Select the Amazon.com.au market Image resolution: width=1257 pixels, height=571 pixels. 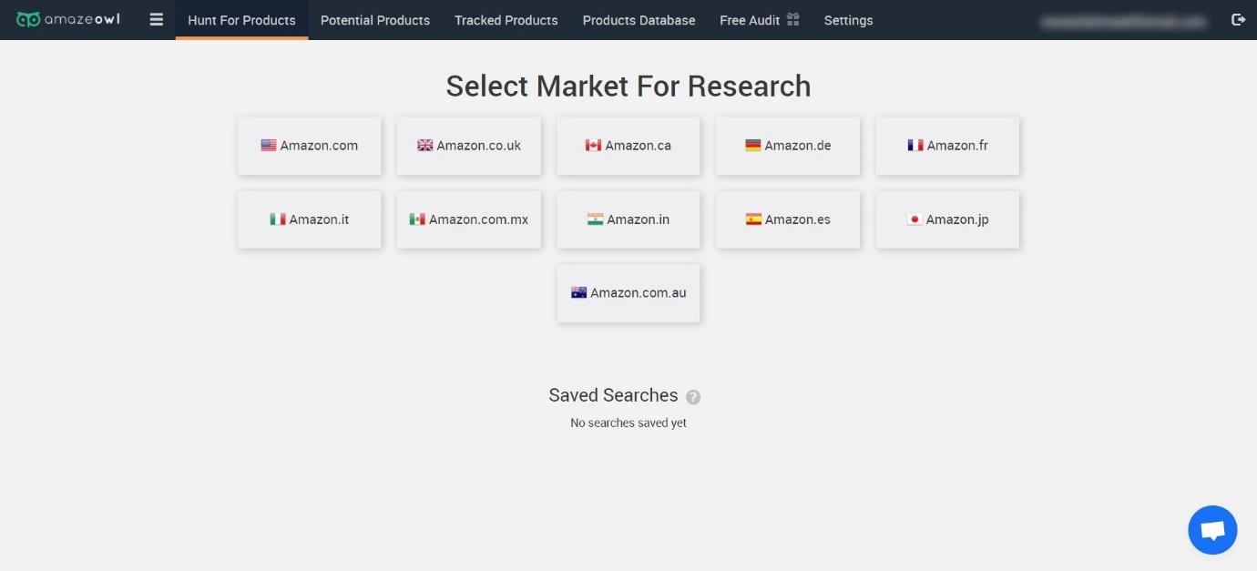coord(628,293)
